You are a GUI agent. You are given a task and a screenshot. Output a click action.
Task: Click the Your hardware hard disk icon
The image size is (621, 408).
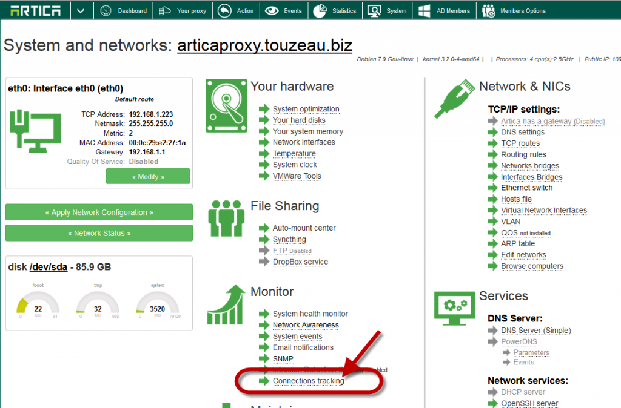(x=226, y=105)
